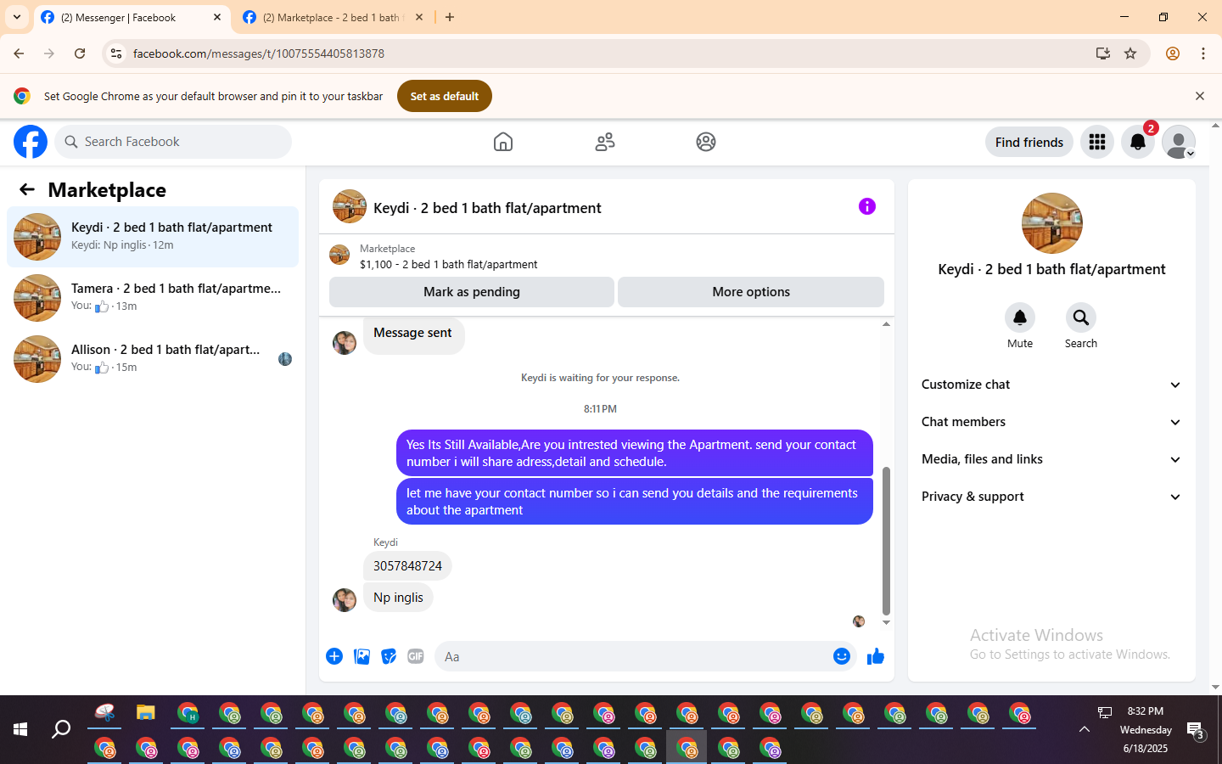Open Chrome's three-dot menu

1203,53
